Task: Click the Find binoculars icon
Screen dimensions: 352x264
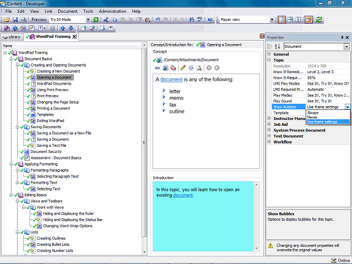Action: click(x=191, y=20)
